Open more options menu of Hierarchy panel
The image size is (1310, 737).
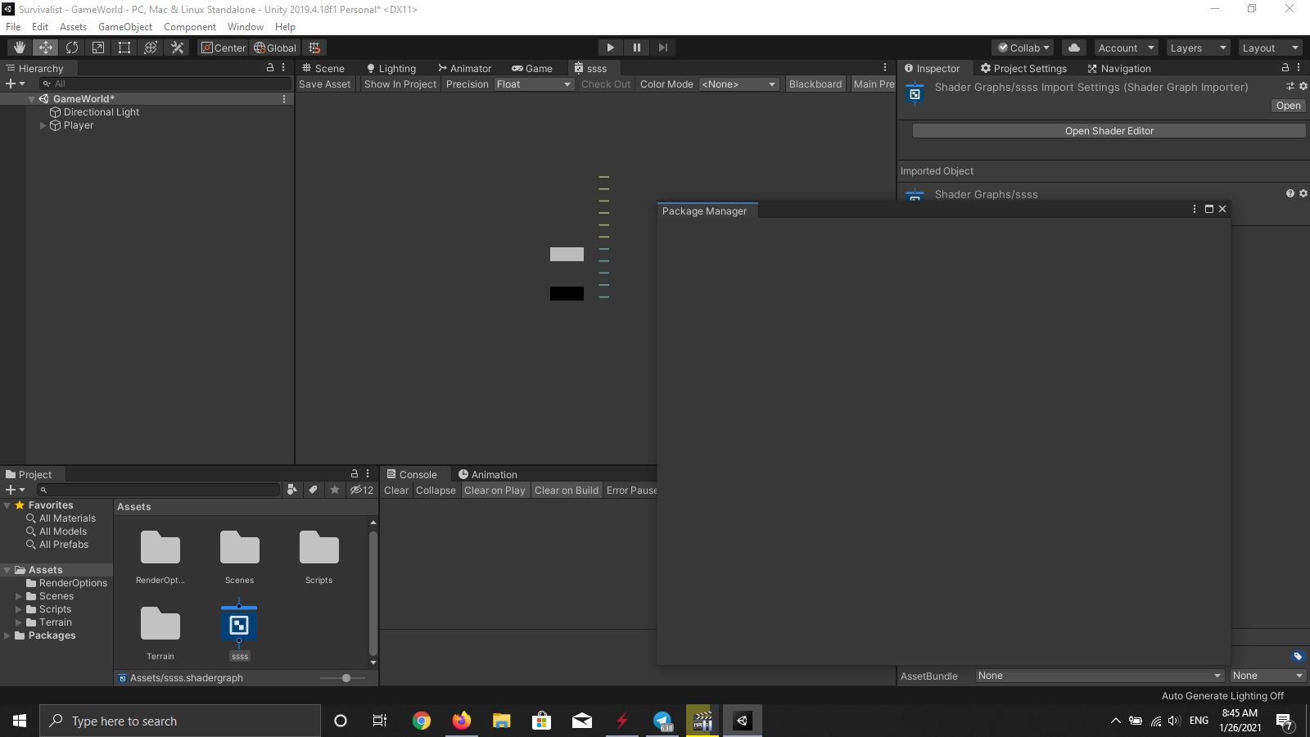click(x=283, y=68)
